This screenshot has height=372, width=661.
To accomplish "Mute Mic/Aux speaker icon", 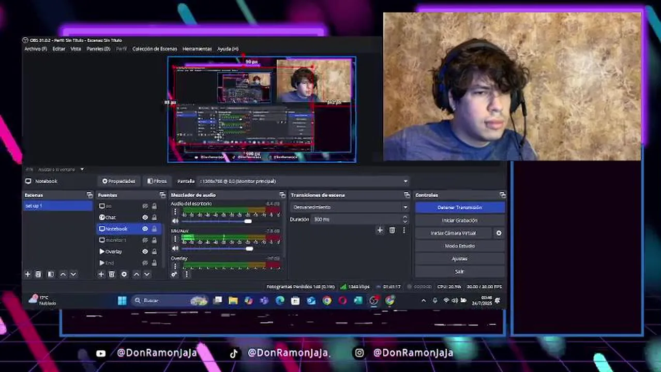I will pyautogui.click(x=175, y=249).
